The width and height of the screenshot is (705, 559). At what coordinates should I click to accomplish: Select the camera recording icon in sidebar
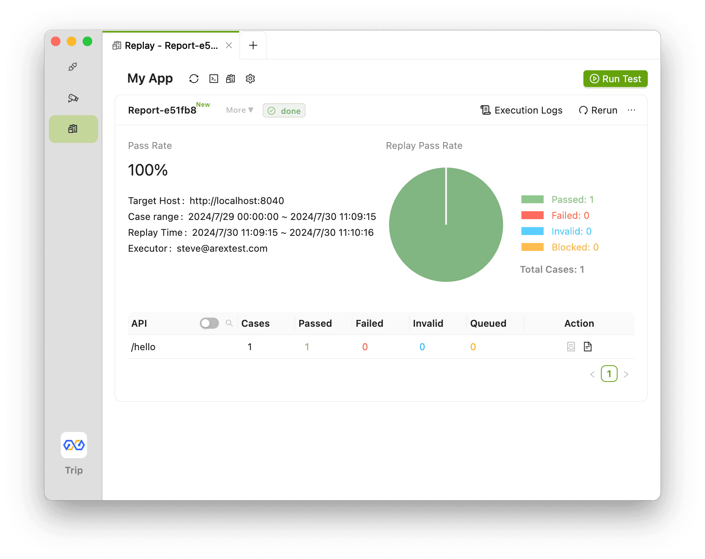pos(73,98)
